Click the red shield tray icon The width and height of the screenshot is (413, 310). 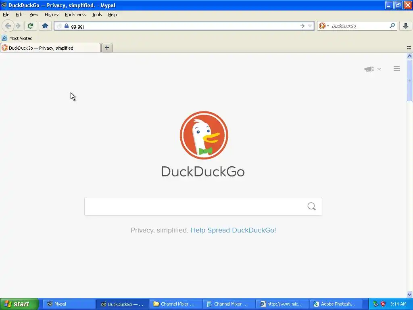click(383, 304)
